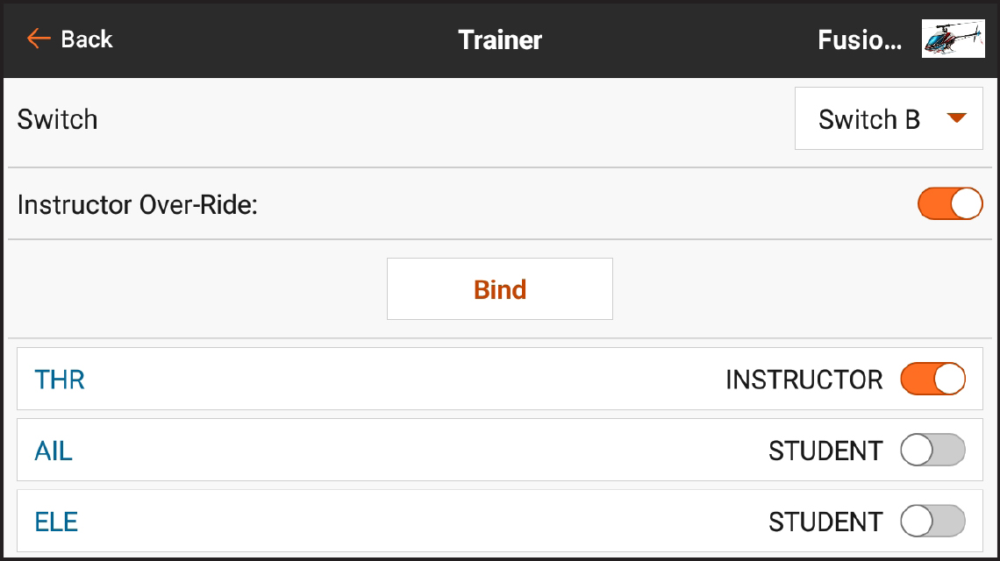Select the Trainer title in the header
The height and width of the screenshot is (561, 1000).
tap(499, 39)
